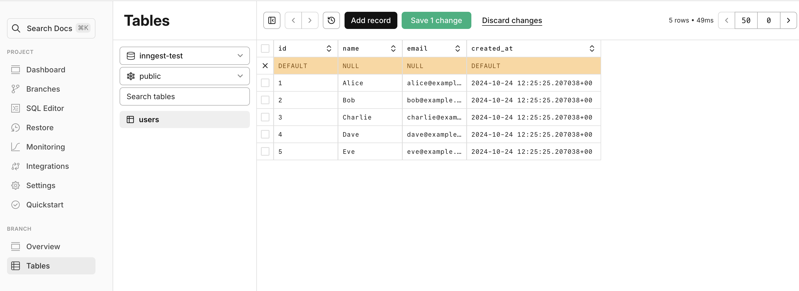This screenshot has width=799, height=291.
Task: Switch to the Tables branch view
Action: 38,266
